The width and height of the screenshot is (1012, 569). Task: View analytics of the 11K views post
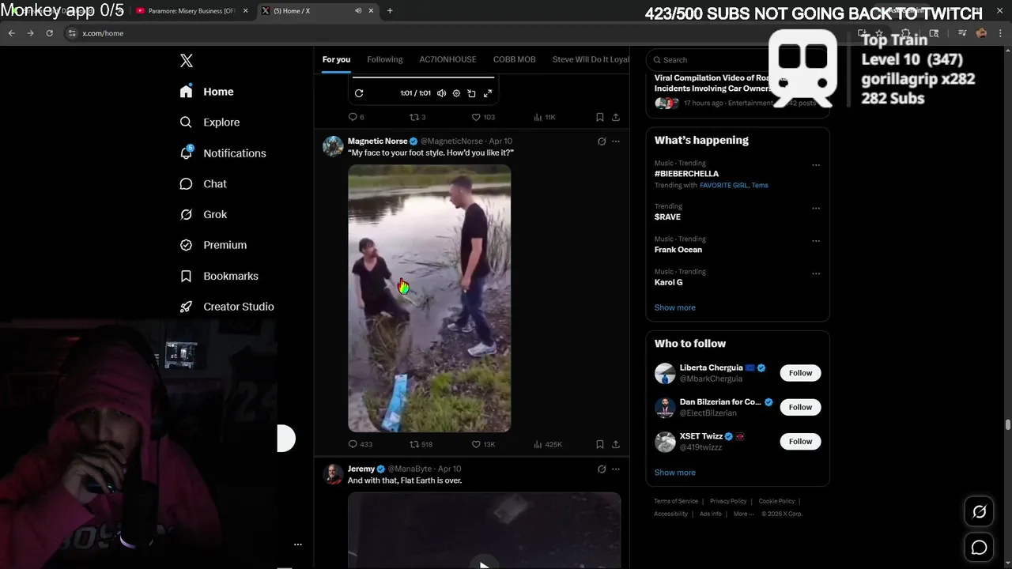(545, 117)
